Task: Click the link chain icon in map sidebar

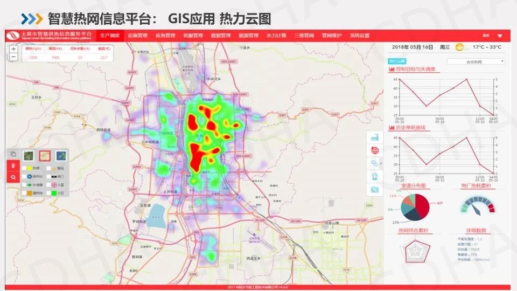Action: [x=374, y=163]
